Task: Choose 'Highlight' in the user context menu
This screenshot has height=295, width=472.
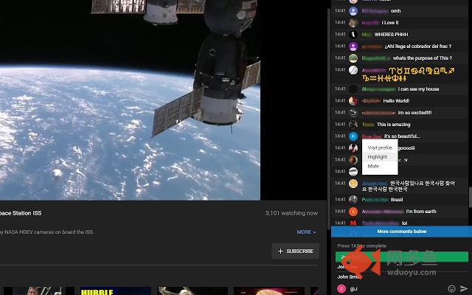Action: coord(380,157)
